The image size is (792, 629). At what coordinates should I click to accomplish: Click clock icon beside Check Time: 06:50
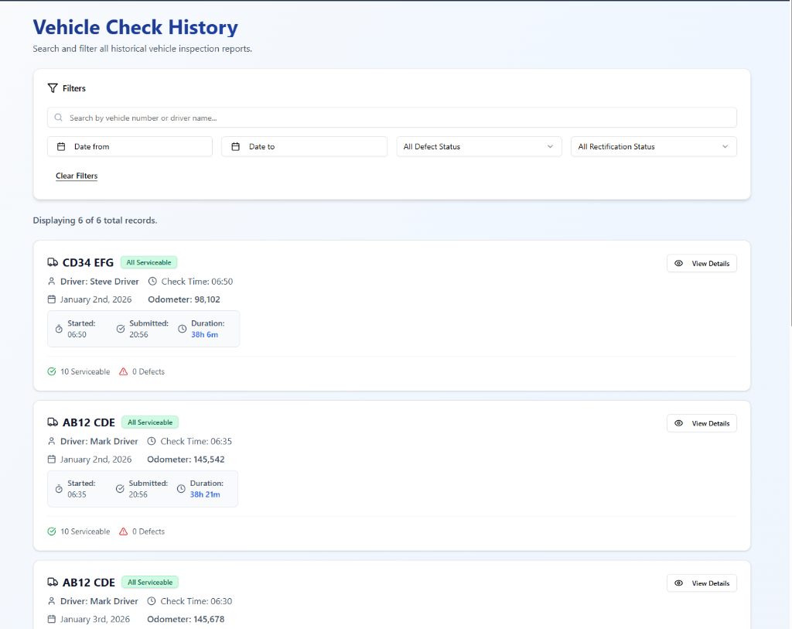152,282
